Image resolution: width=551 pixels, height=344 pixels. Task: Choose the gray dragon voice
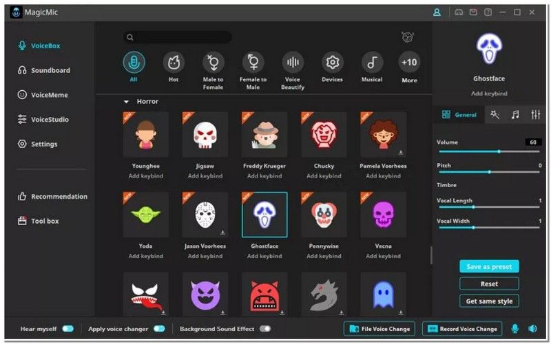324,294
